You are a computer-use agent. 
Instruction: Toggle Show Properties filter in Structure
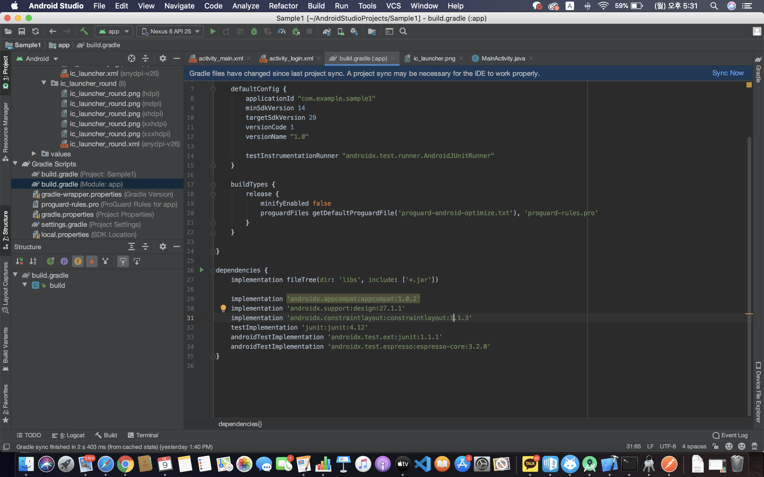click(x=64, y=261)
